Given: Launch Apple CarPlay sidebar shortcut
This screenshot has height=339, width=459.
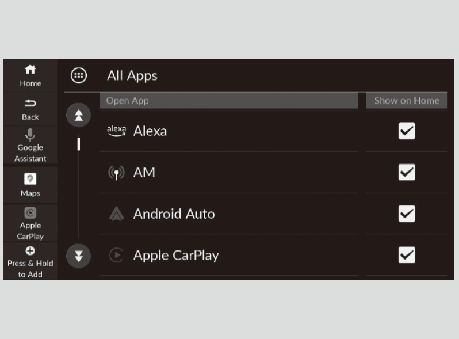Looking at the screenshot, I should tap(30, 214).
